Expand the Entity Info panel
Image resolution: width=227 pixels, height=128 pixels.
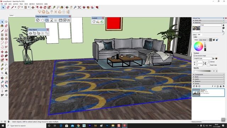[x=209, y=21]
